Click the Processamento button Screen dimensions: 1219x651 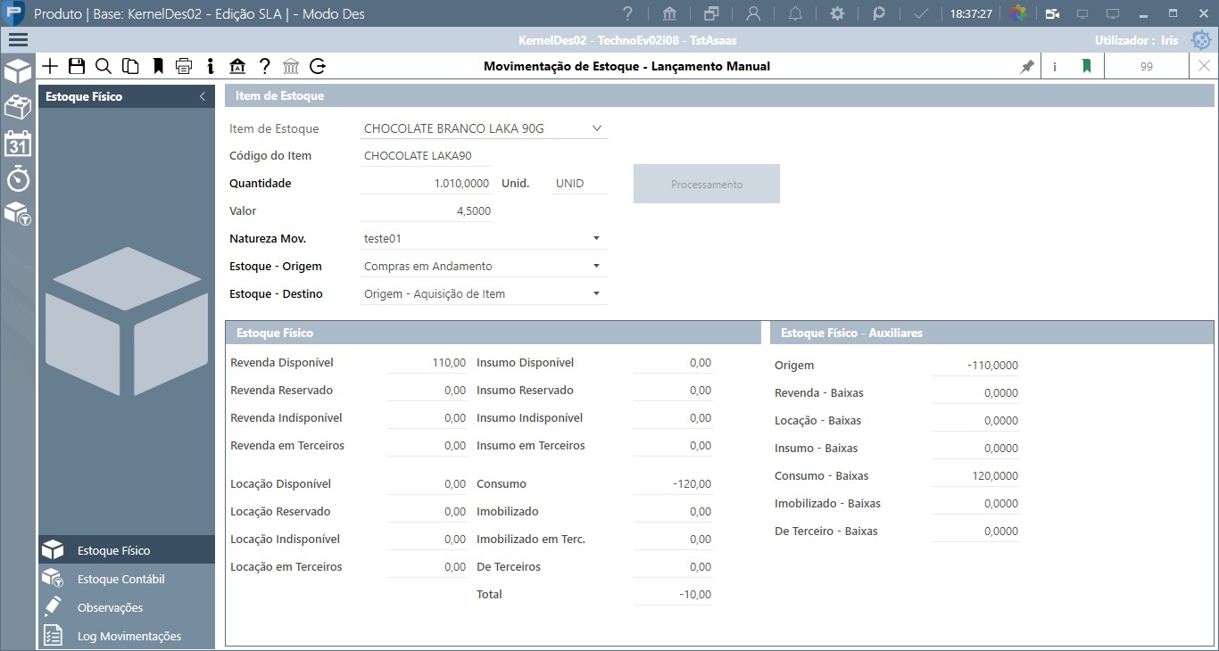707,184
